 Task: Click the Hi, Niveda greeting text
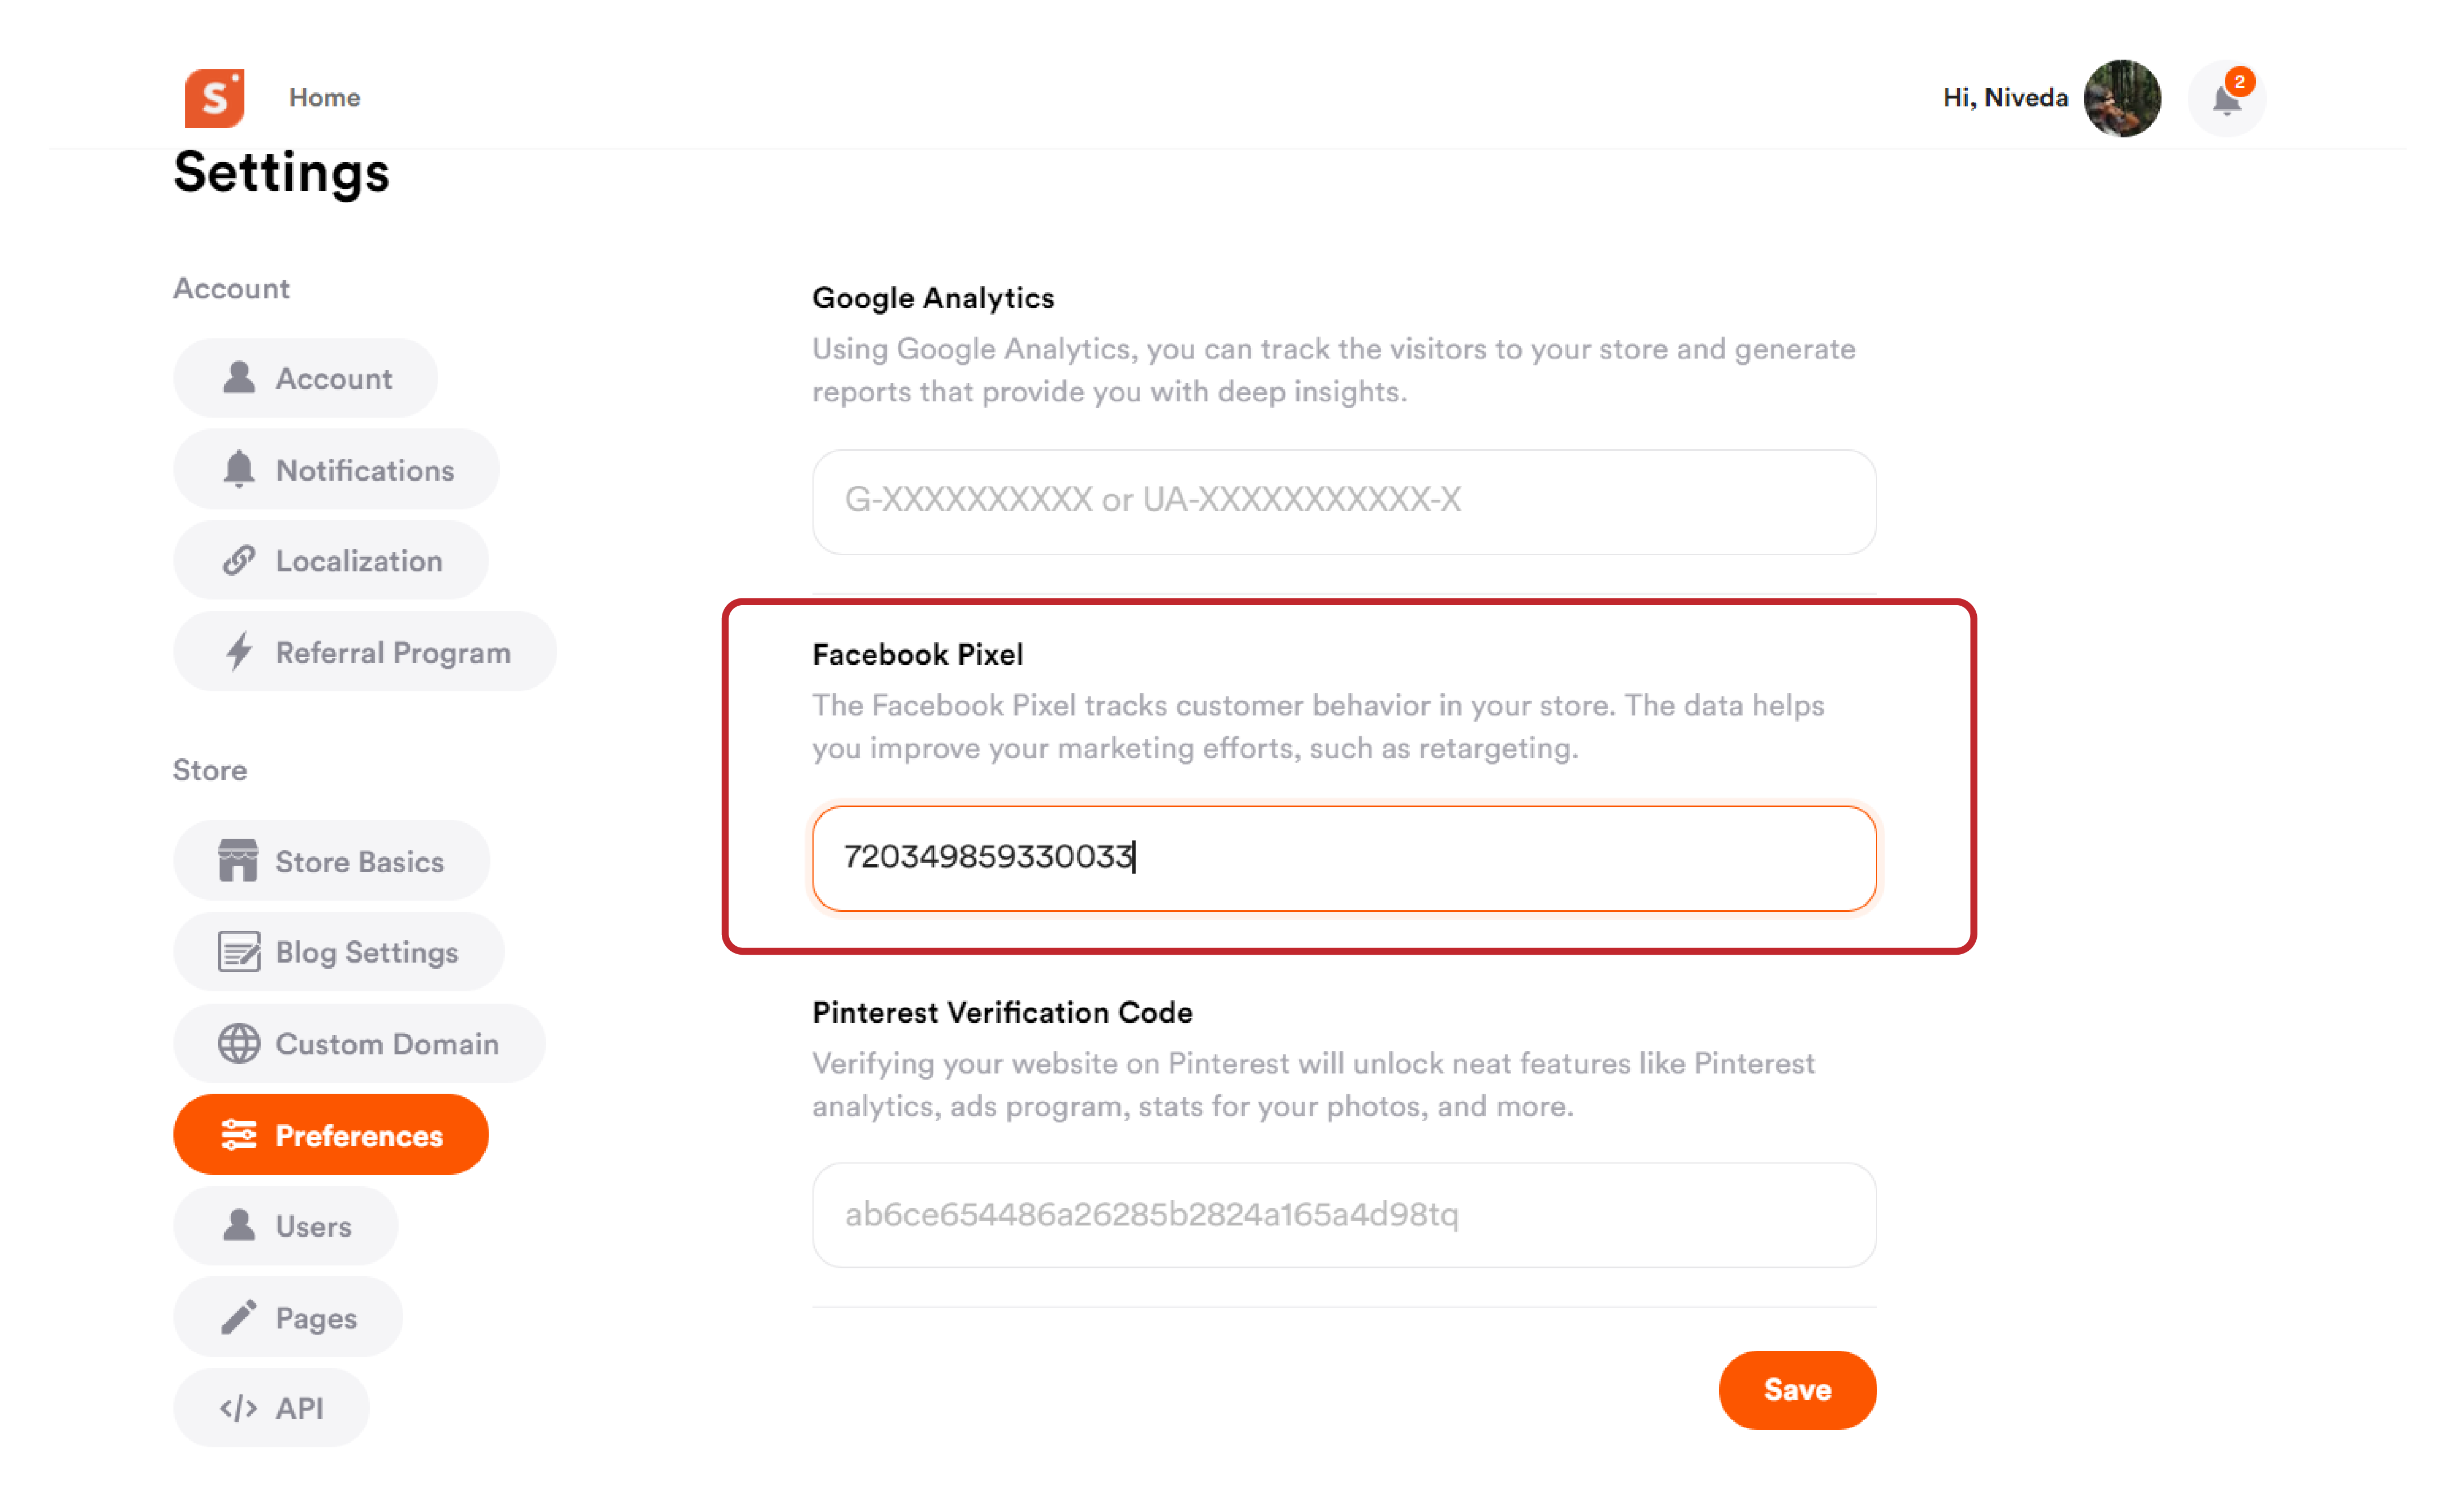click(x=2004, y=97)
